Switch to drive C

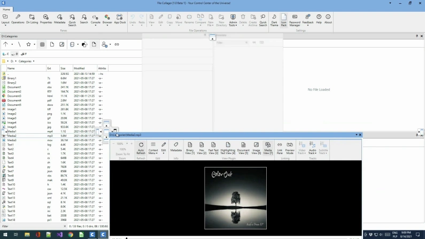coord(6,54)
